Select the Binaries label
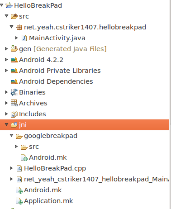The width and height of the screenshot is (171, 209). (x=32, y=92)
